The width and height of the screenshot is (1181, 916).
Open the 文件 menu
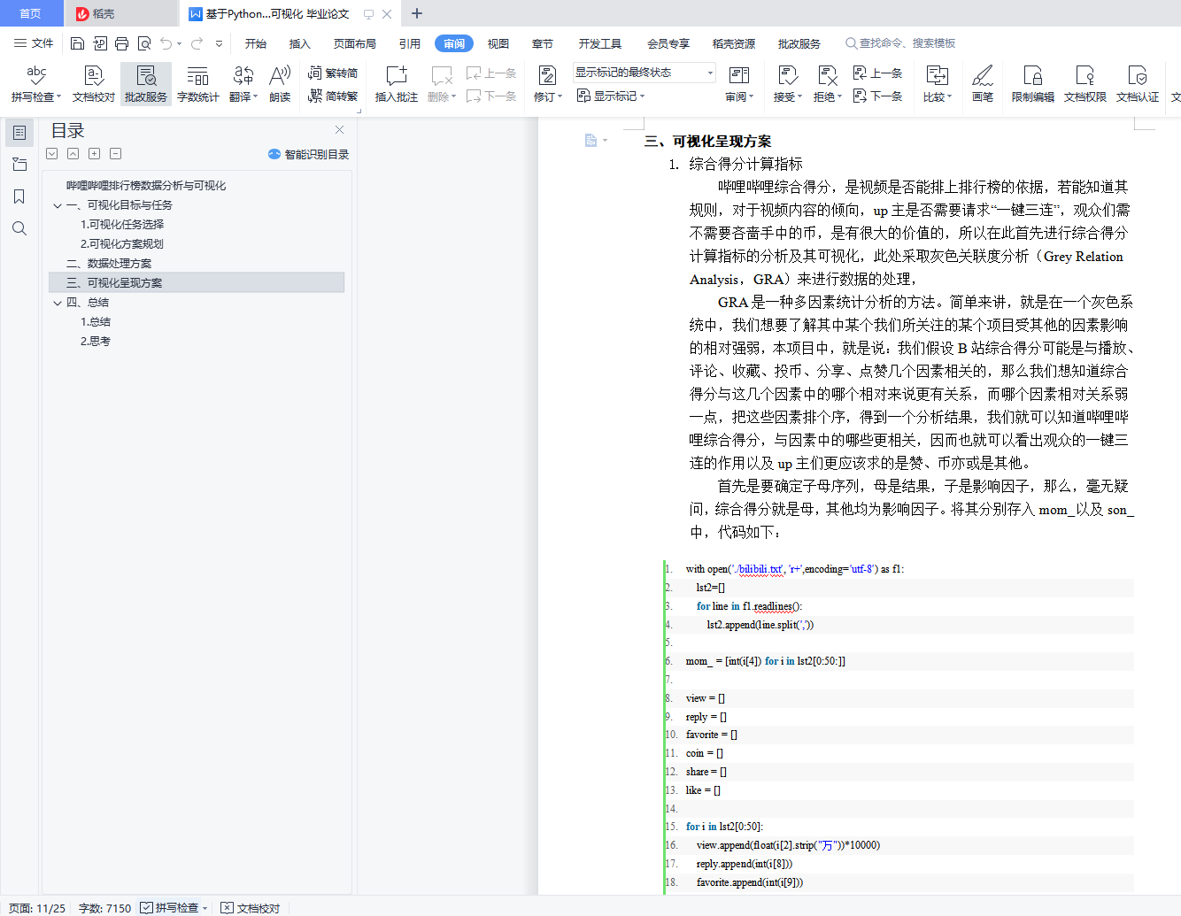click(34, 43)
